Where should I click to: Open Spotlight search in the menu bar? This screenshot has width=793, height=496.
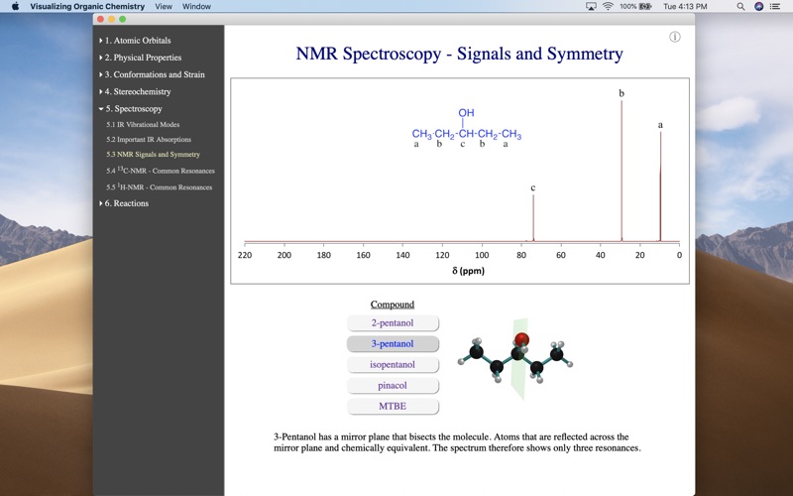pos(740,7)
